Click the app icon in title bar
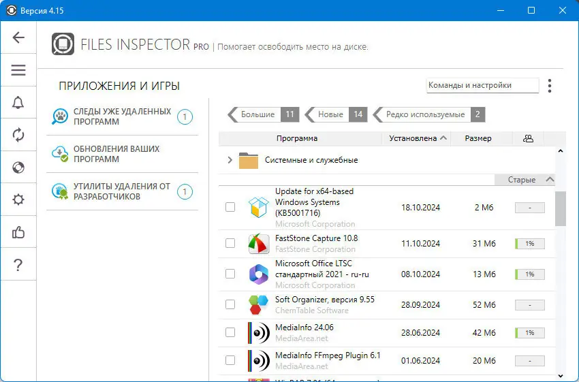 12,10
